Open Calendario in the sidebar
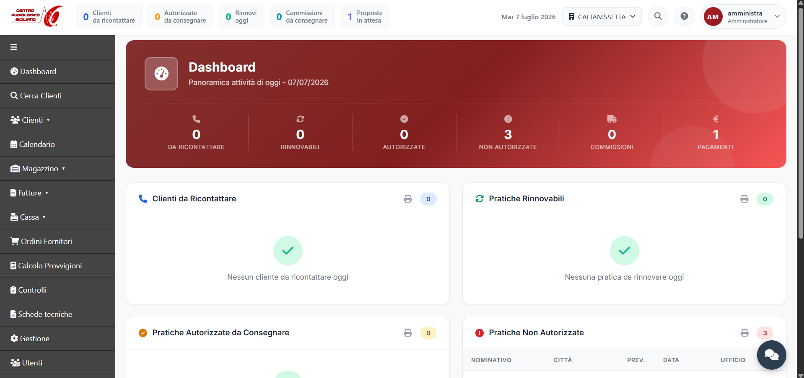This screenshot has width=804, height=378. coord(57,144)
